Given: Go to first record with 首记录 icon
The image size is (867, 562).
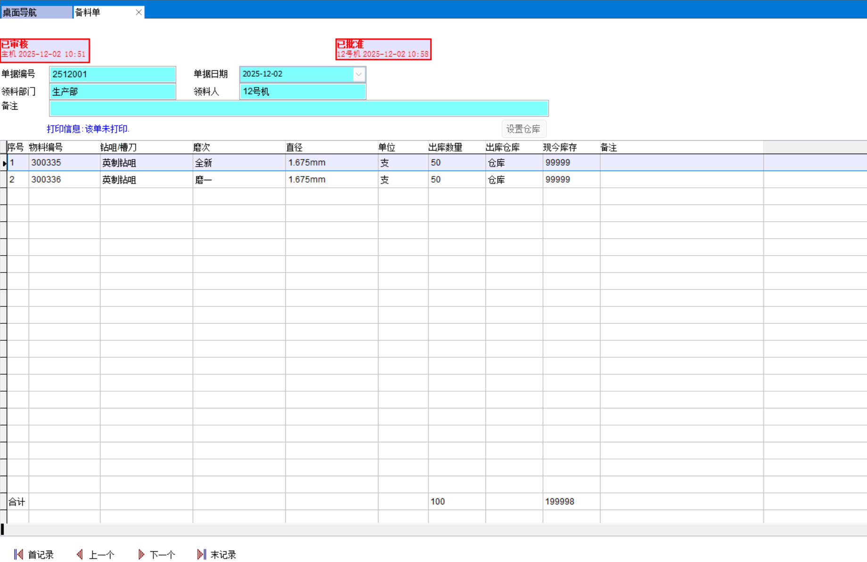Looking at the screenshot, I should (19, 554).
